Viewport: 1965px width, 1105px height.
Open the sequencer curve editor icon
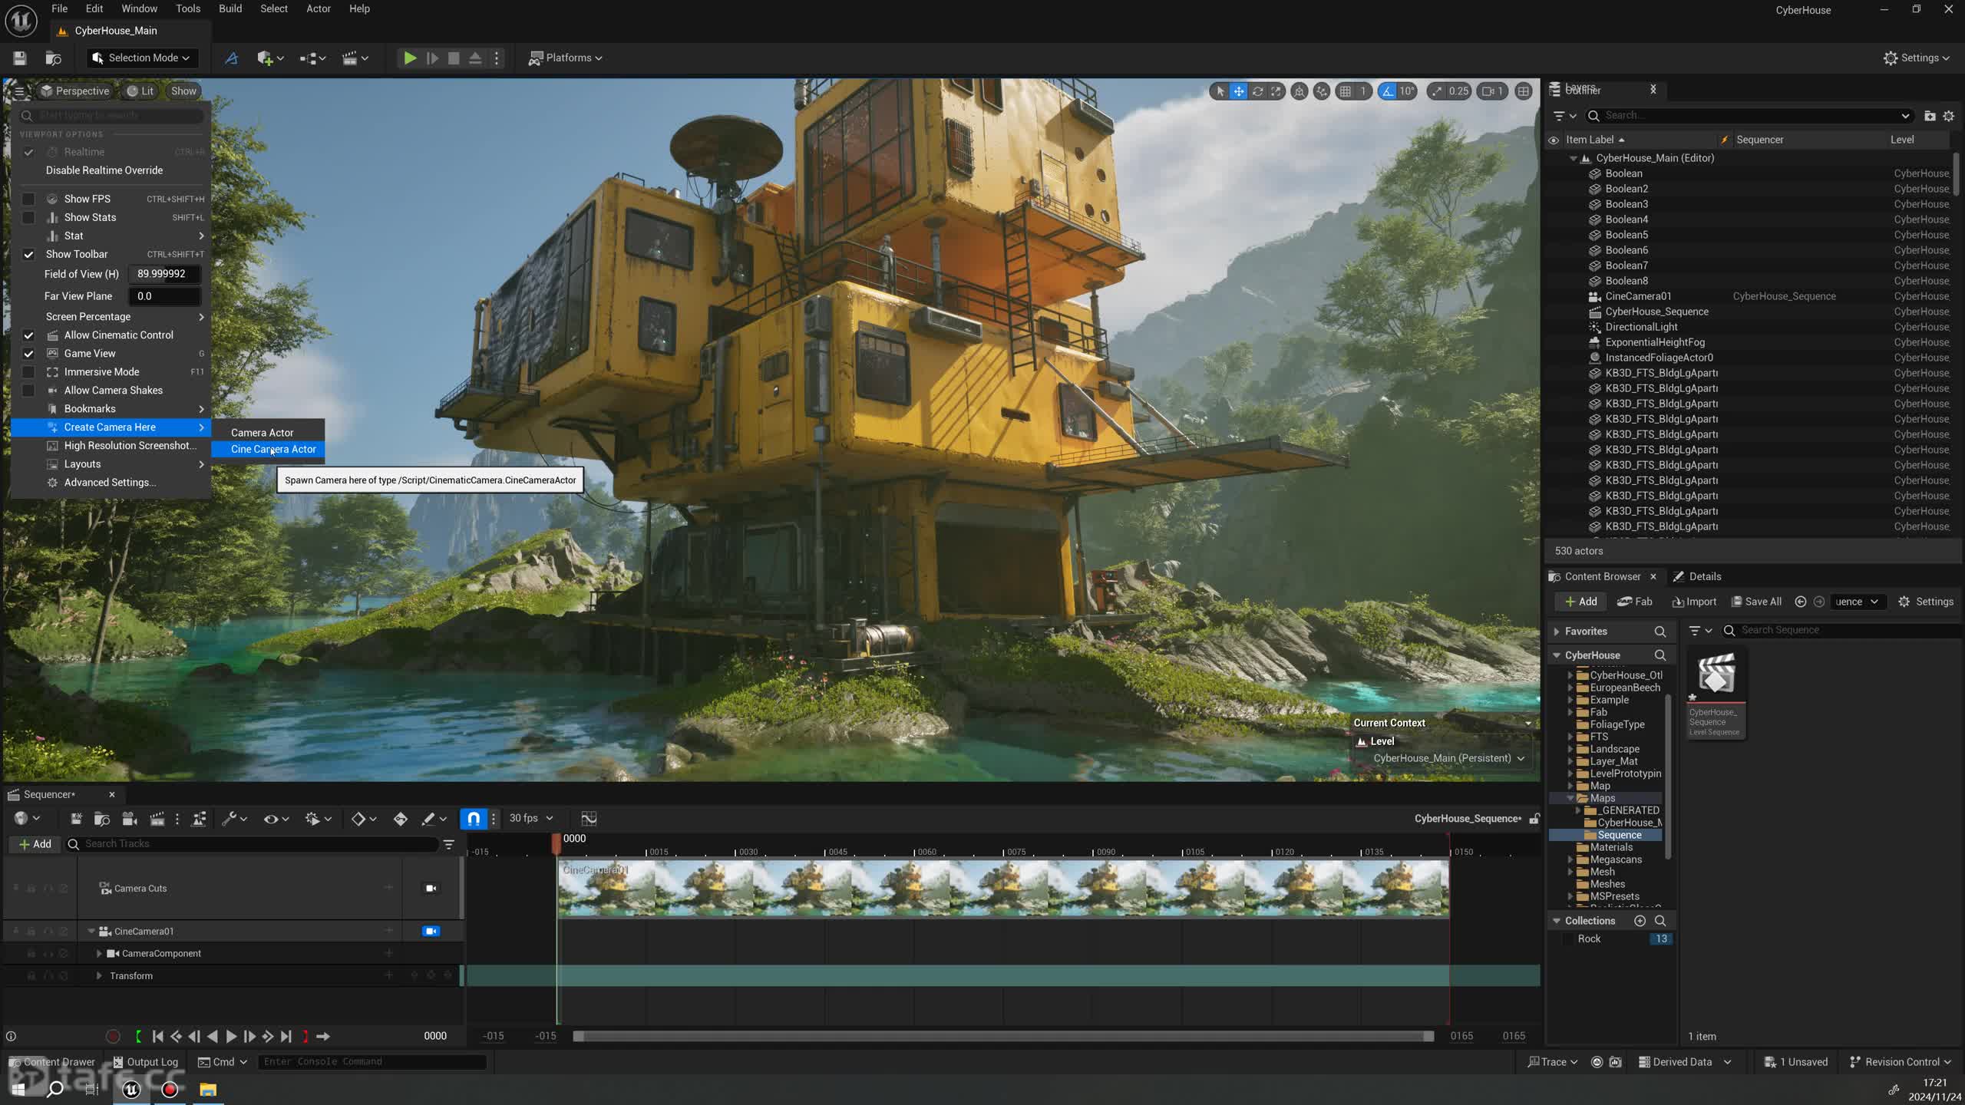click(589, 819)
